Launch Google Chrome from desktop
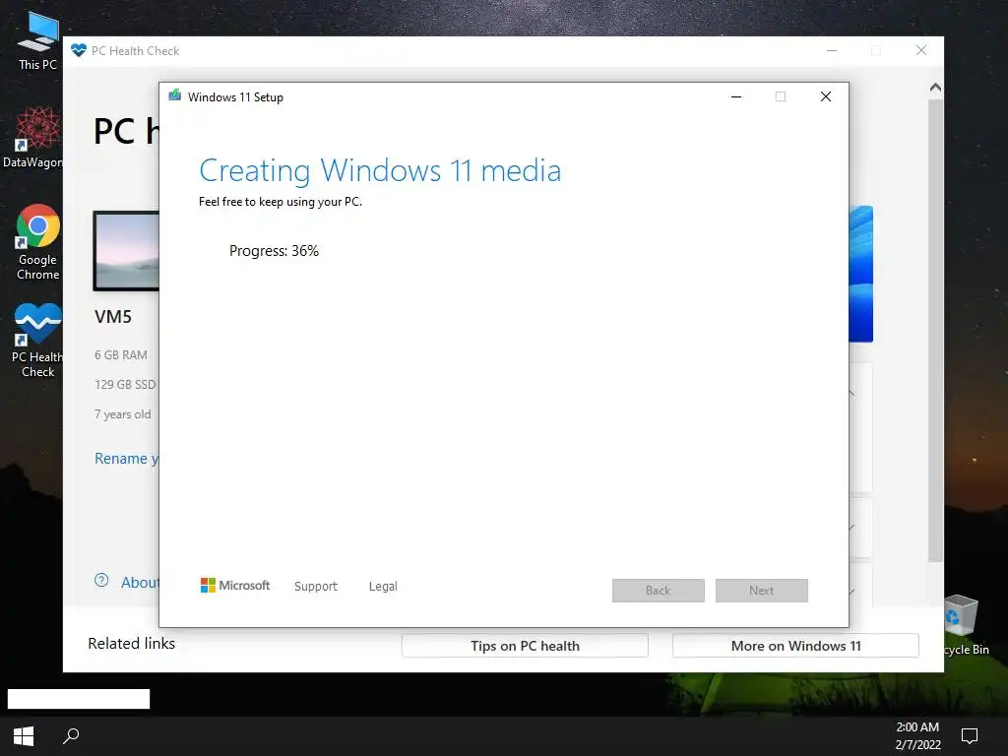The height and width of the screenshot is (756, 1008). point(37,242)
